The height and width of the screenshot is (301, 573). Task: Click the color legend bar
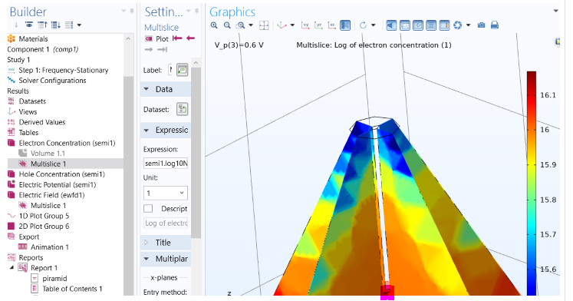532,183
